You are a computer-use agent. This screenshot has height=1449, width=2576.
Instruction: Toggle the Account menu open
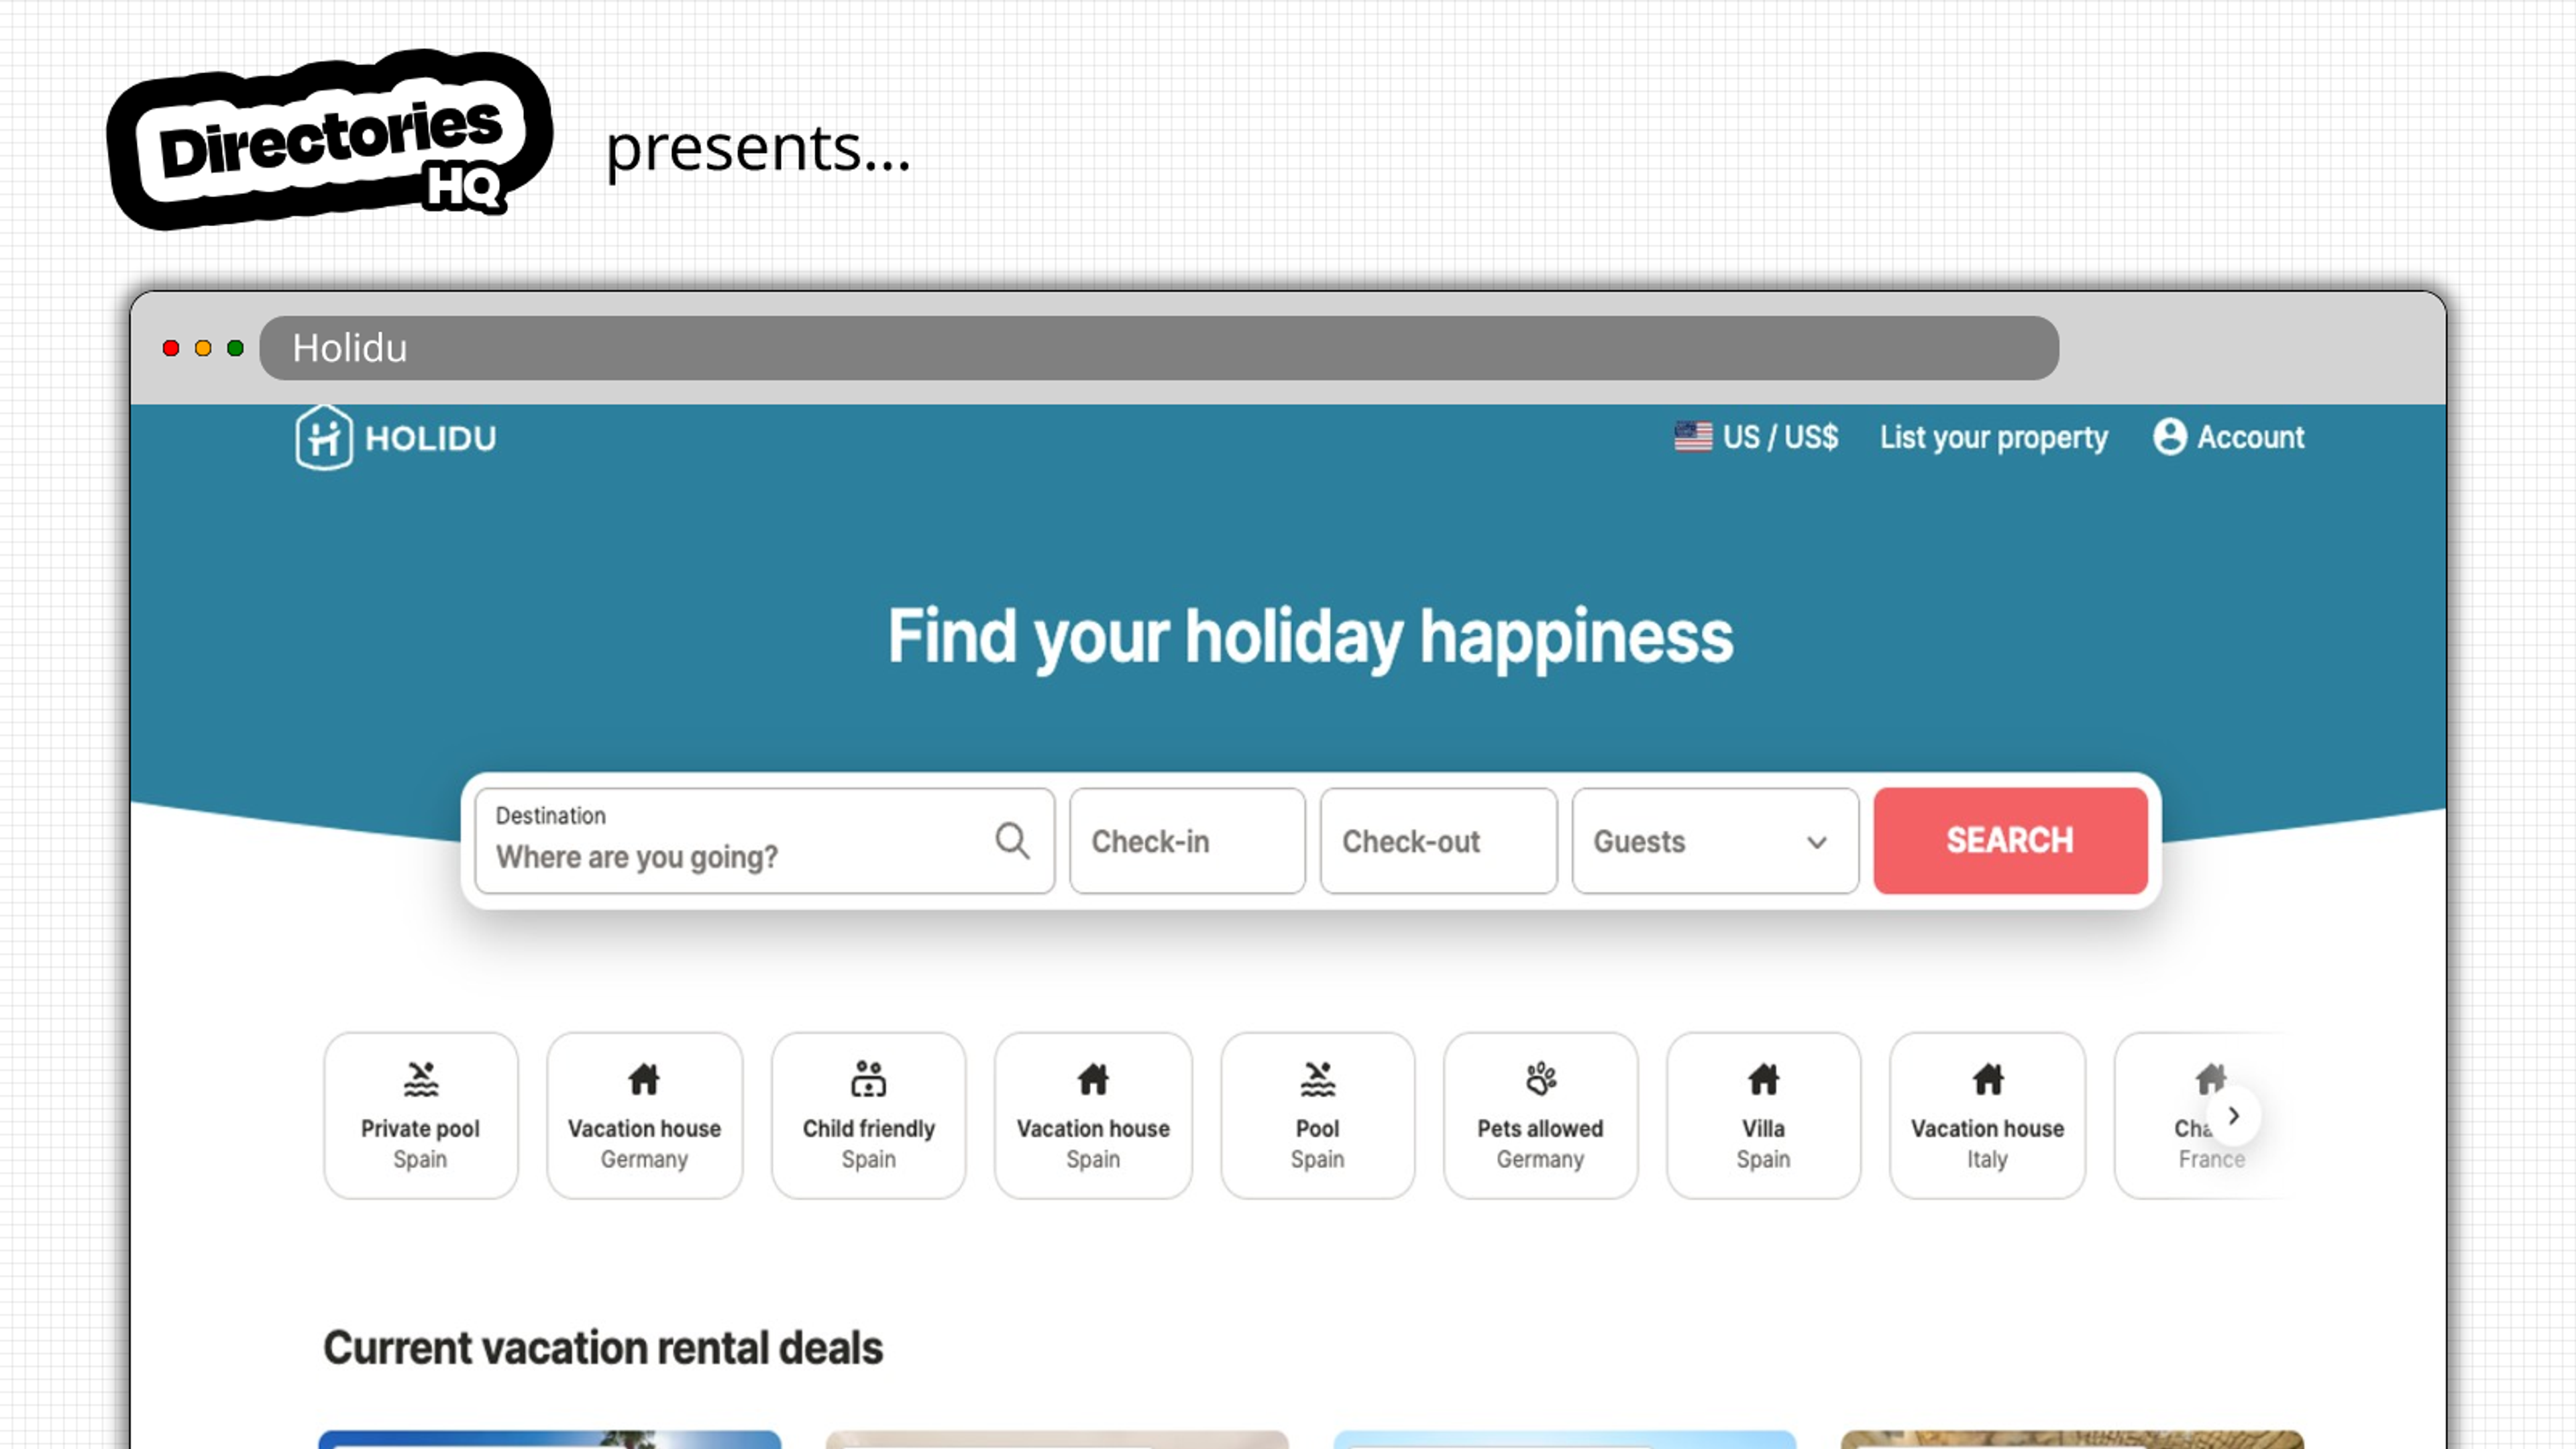click(x=2226, y=437)
